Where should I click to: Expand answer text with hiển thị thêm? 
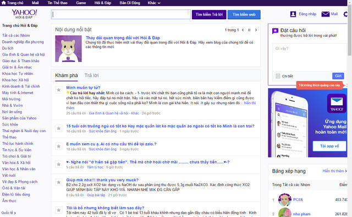(x=250, y=103)
